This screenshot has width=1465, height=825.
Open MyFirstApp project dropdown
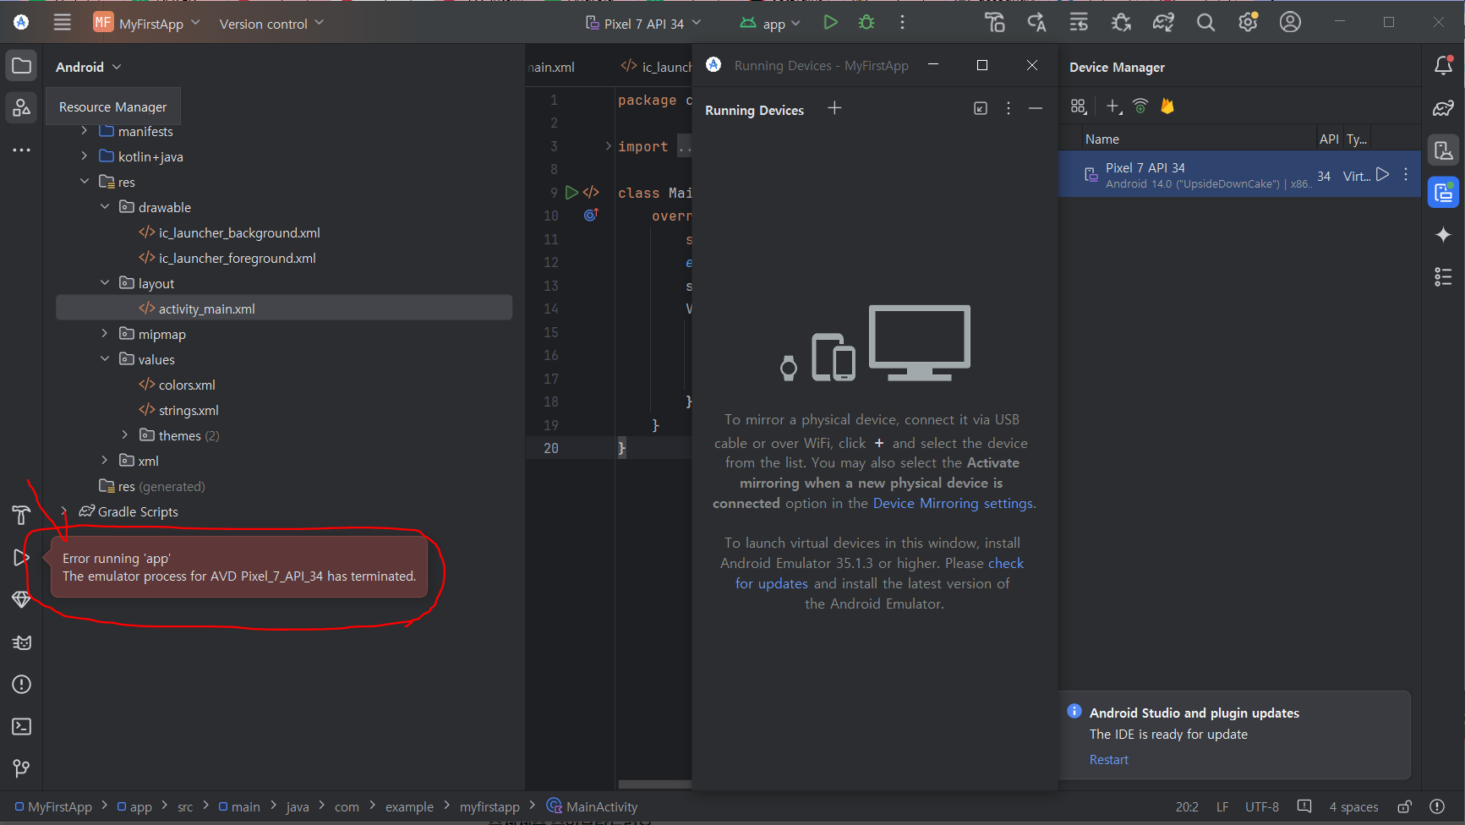click(x=147, y=23)
